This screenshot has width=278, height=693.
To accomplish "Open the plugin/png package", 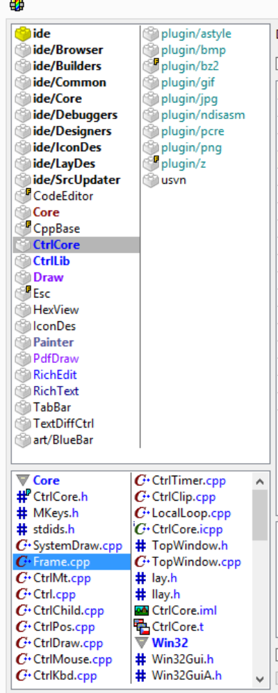I will click(x=191, y=147).
